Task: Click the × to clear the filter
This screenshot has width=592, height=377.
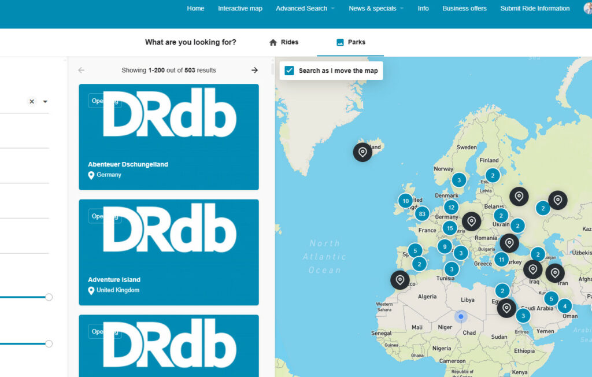Action: click(32, 101)
